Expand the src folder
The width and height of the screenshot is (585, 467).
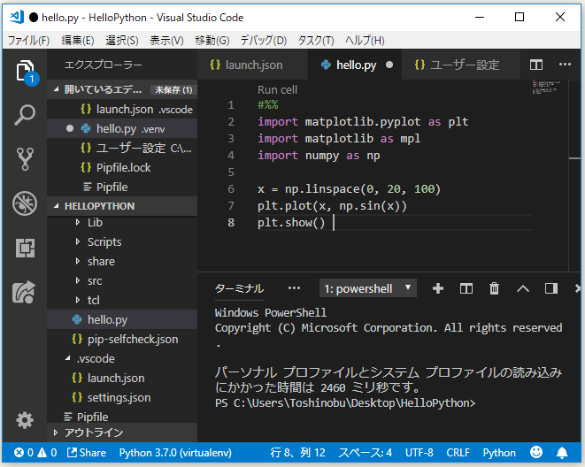[78, 280]
